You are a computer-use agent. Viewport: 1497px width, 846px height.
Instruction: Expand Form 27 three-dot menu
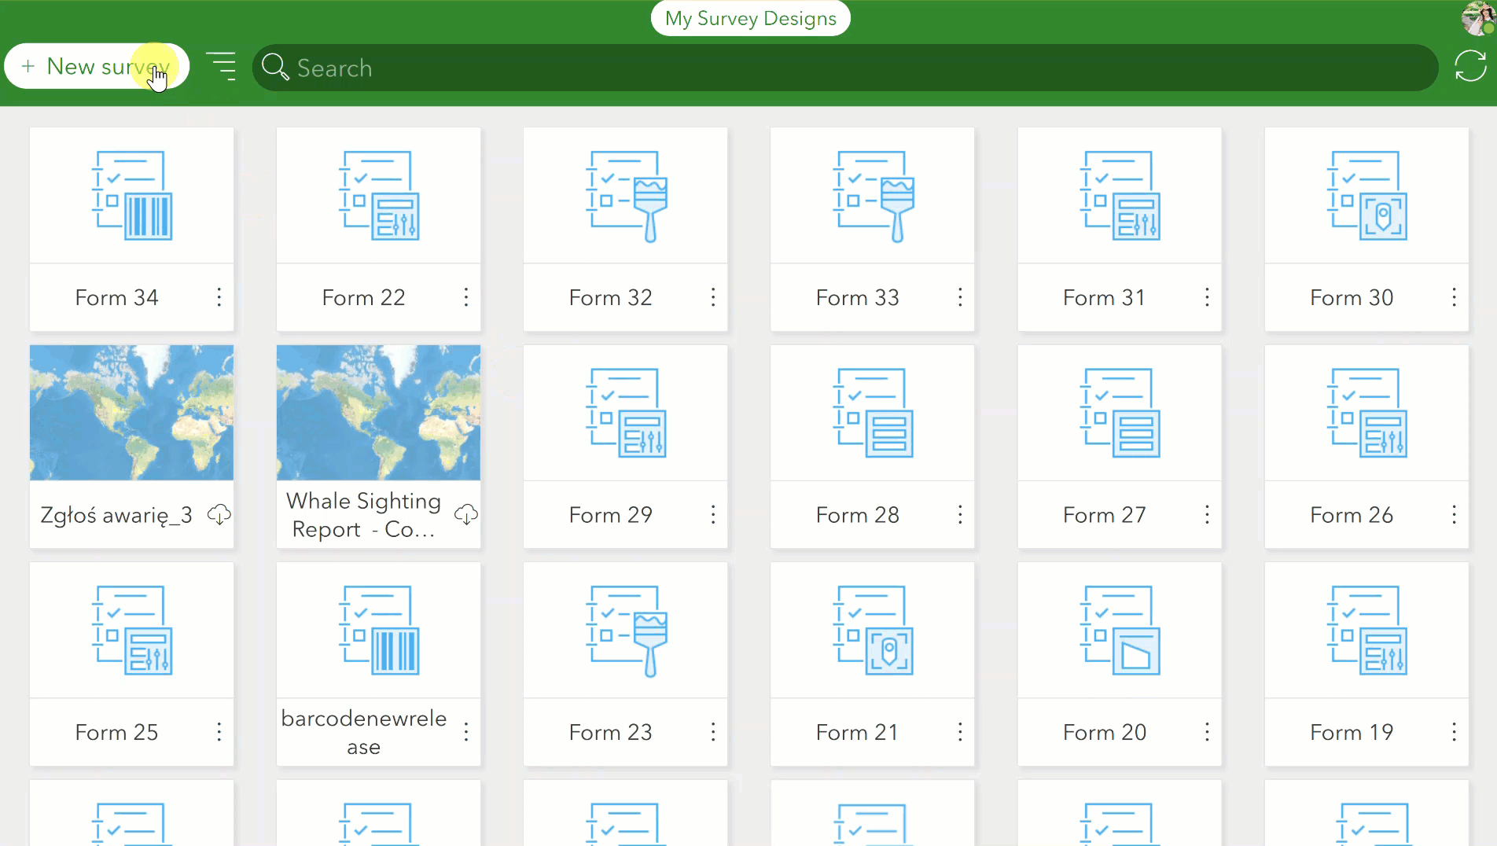pos(1206,515)
